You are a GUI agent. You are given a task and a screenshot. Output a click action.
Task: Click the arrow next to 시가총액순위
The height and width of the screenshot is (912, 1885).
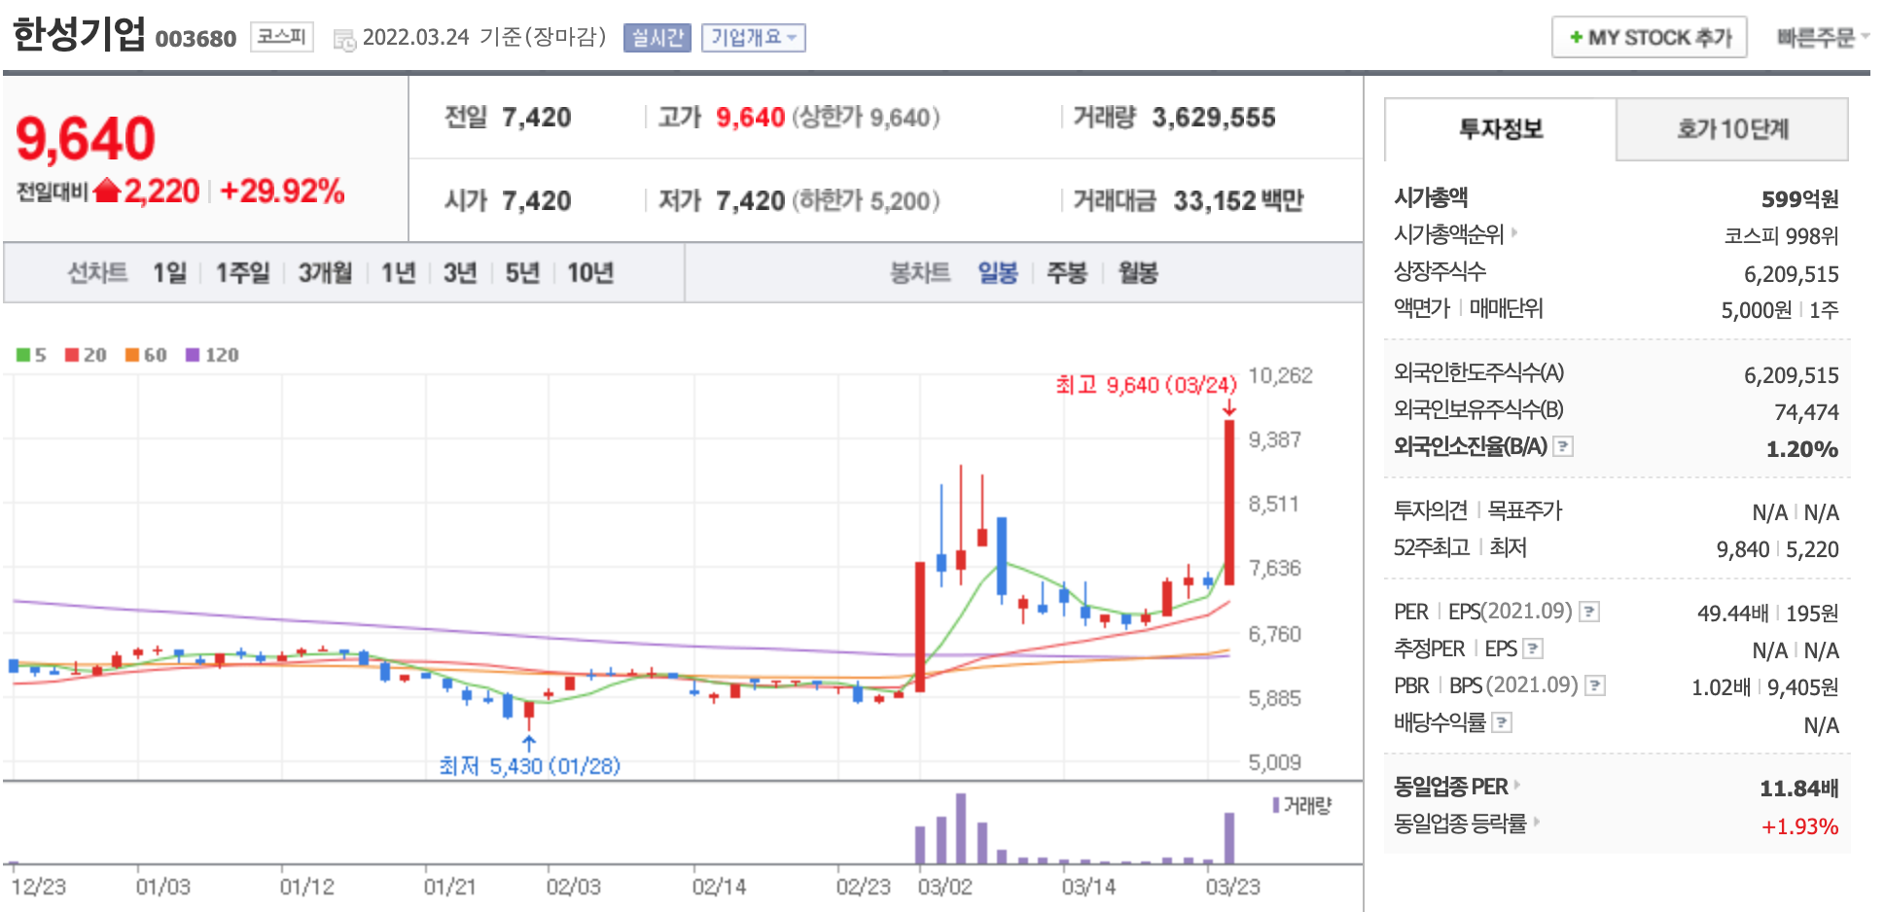1514,233
